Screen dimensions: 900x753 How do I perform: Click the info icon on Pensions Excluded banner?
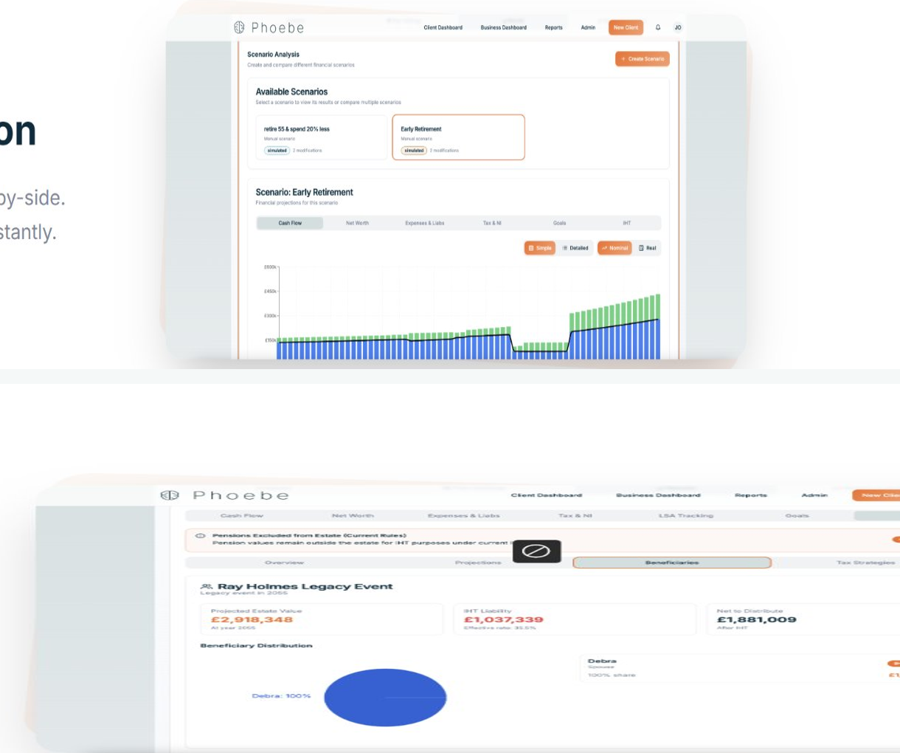[x=200, y=536]
